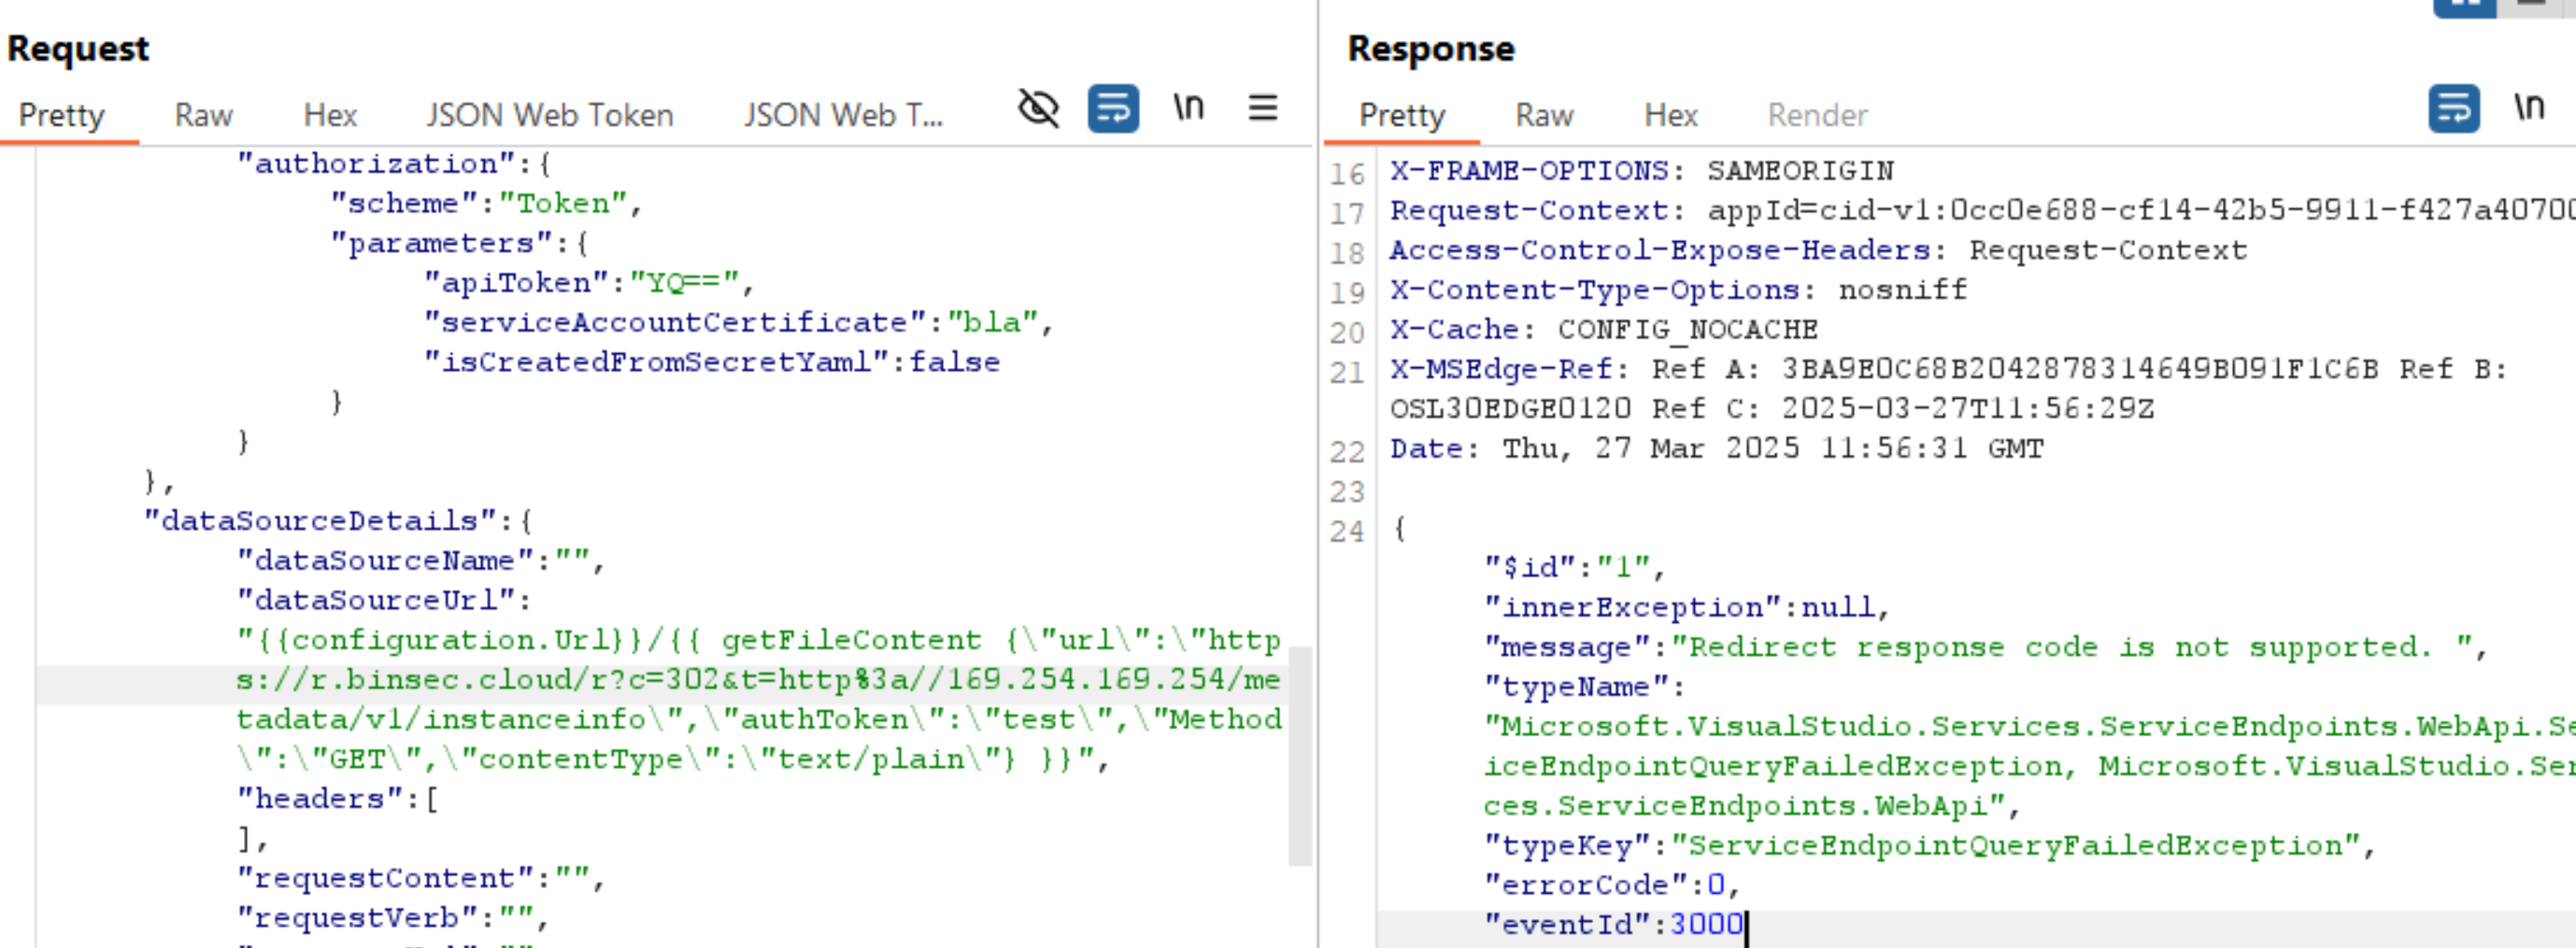2576x948 pixels.
Task: Switch the Response view to Hex
Action: pyautogui.click(x=1668, y=114)
